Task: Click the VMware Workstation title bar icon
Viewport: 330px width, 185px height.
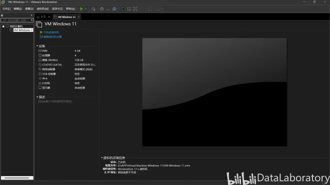Action: 3,2
